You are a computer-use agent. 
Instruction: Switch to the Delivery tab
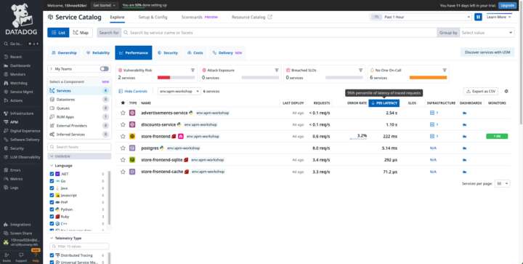coord(227,53)
